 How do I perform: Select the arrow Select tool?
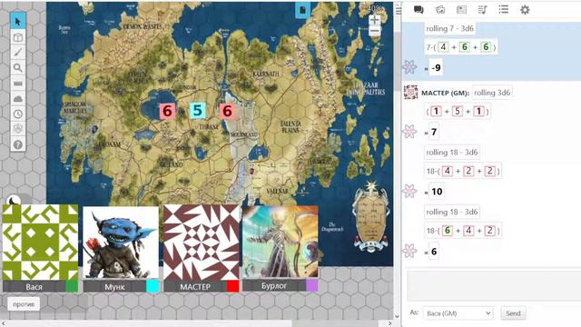[x=18, y=22]
